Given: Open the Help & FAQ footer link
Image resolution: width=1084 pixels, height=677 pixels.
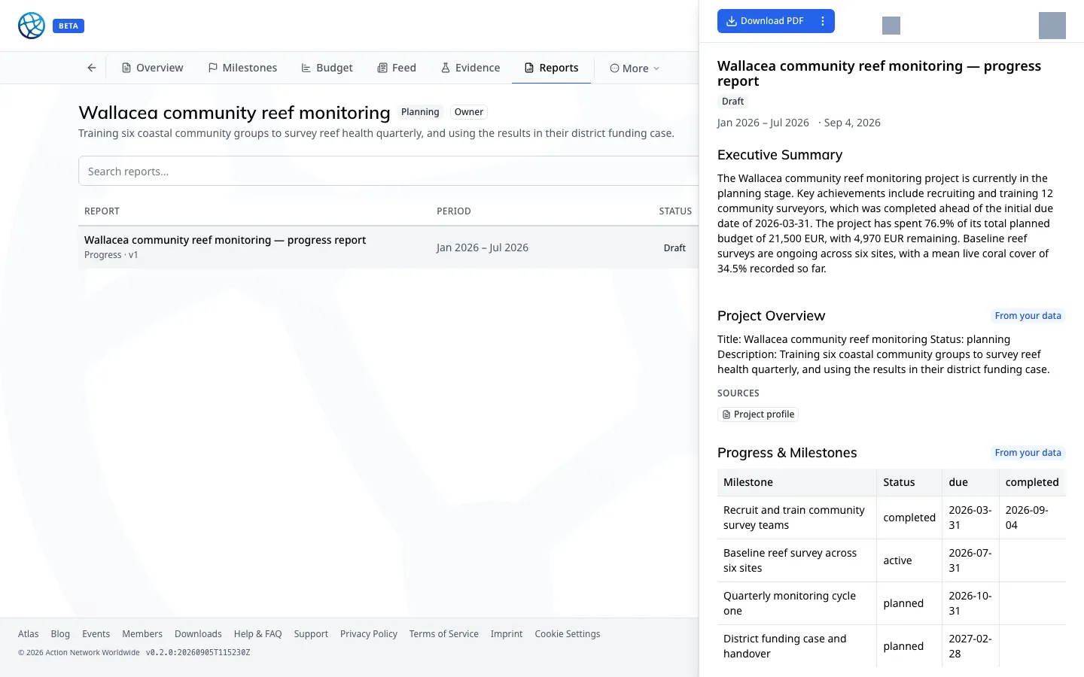Looking at the screenshot, I should 257,634.
